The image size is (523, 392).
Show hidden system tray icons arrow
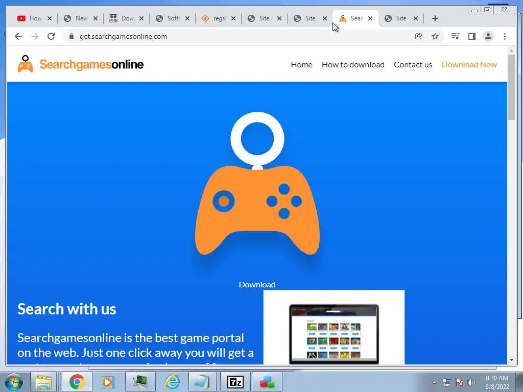(x=434, y=382)
